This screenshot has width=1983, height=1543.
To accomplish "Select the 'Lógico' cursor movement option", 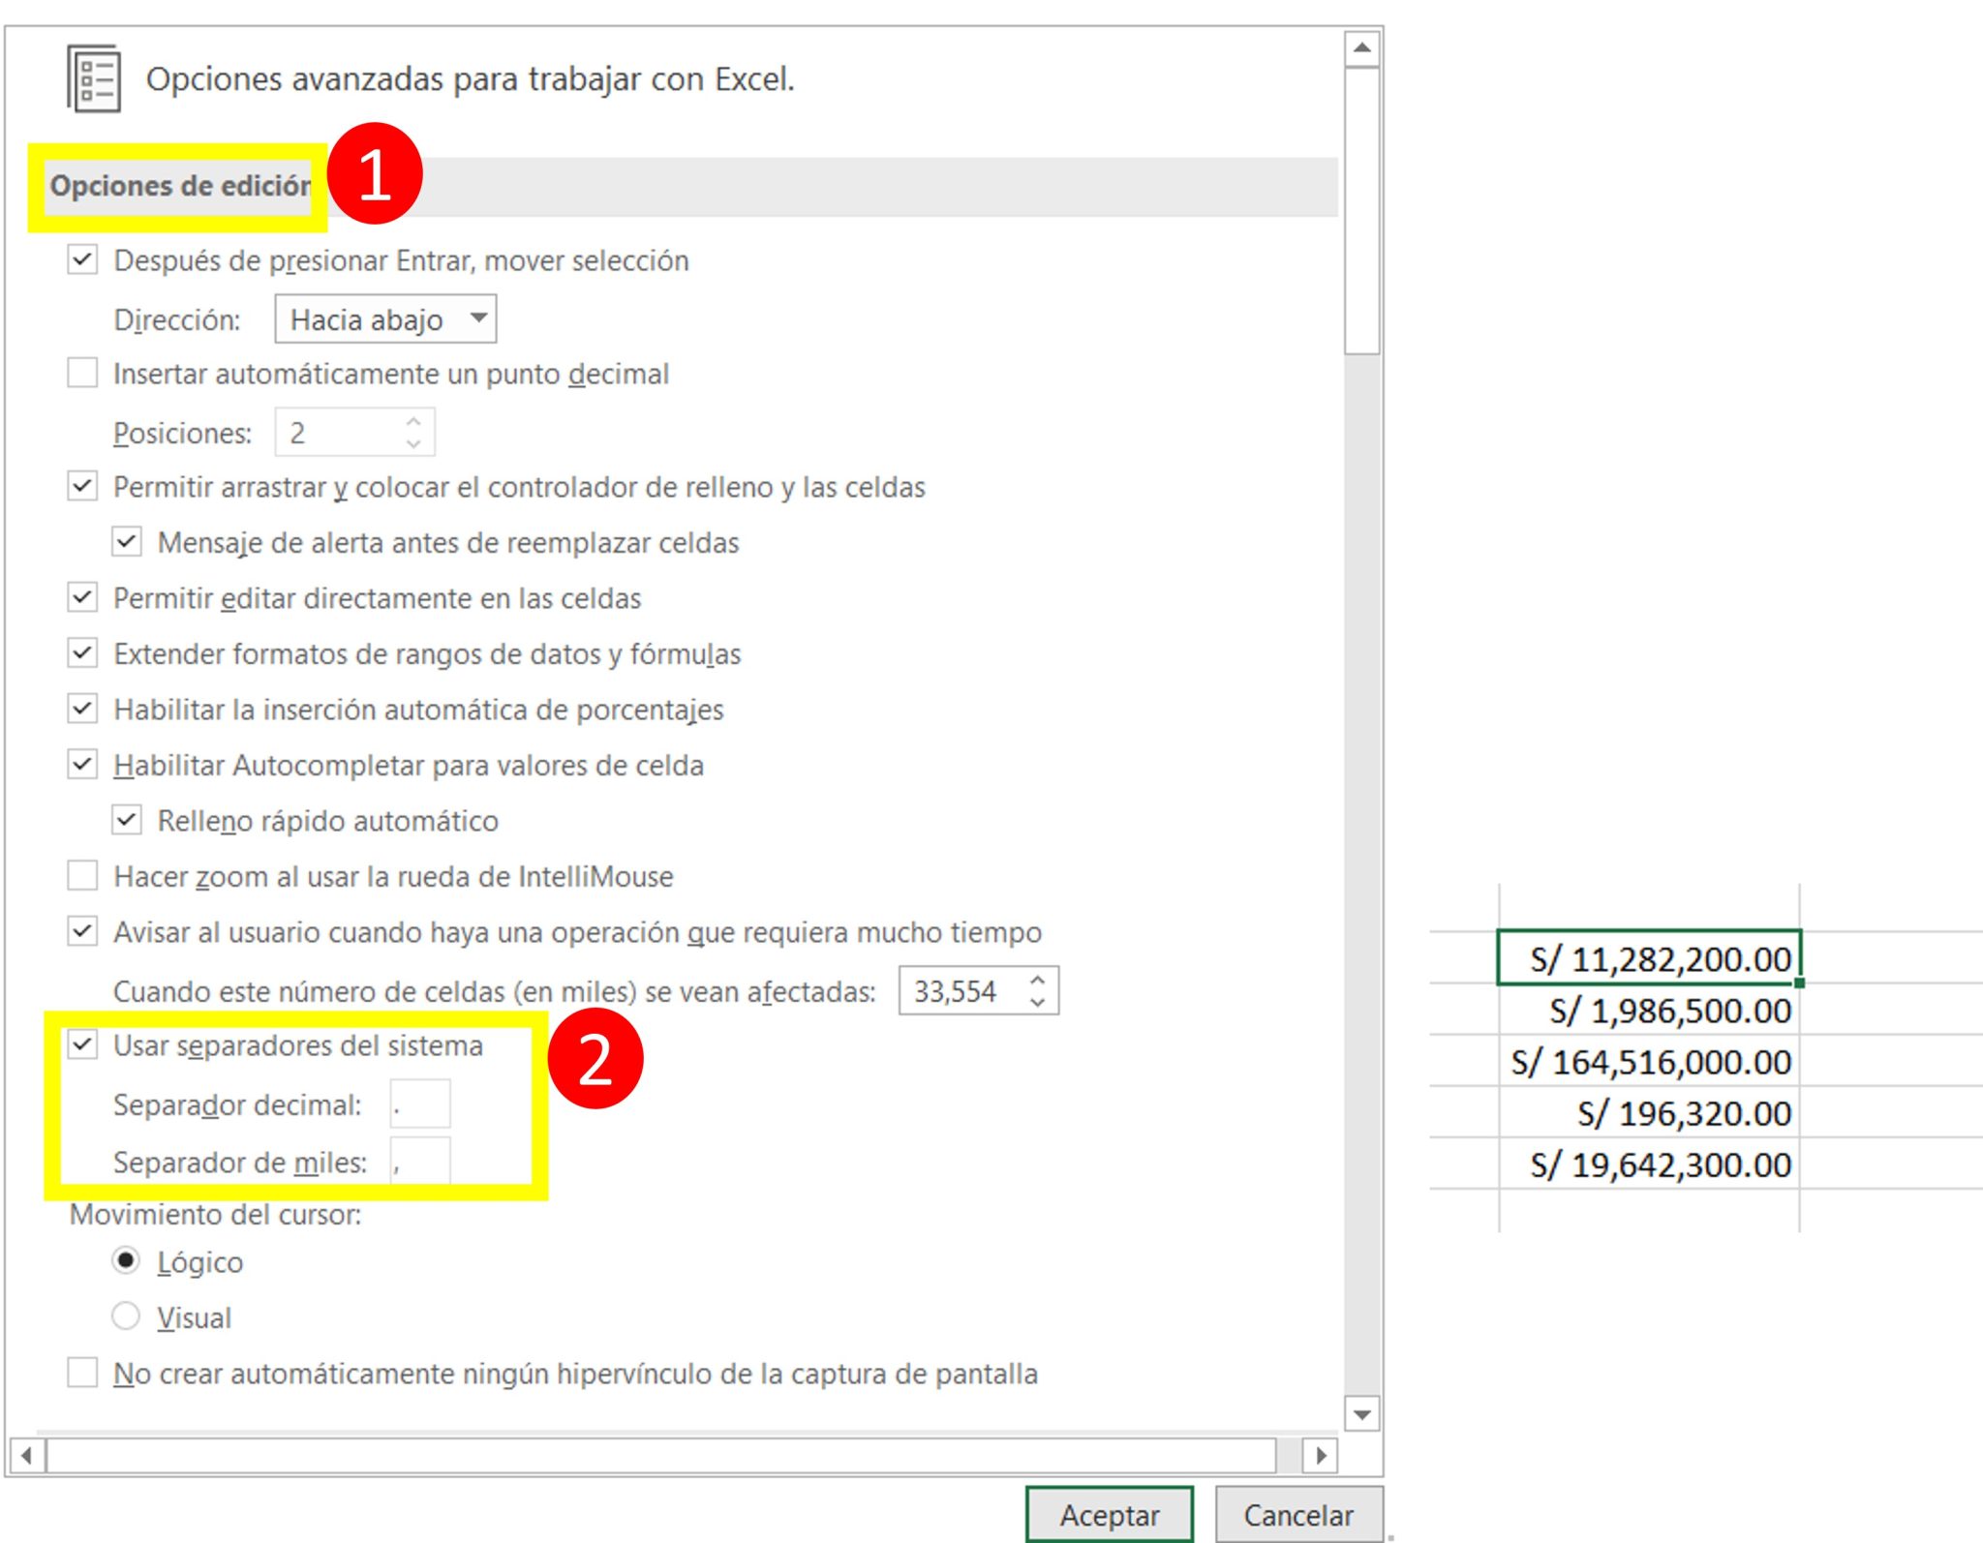I will pyautogui.click(x=126, y=1260).
